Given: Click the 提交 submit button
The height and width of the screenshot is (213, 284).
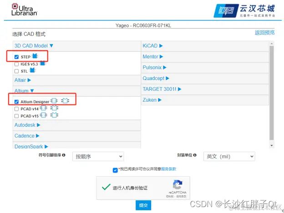Looking at the screenshot, I should [143, 205].
